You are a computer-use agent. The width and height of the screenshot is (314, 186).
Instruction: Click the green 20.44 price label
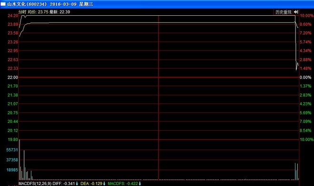pos(13,122)
